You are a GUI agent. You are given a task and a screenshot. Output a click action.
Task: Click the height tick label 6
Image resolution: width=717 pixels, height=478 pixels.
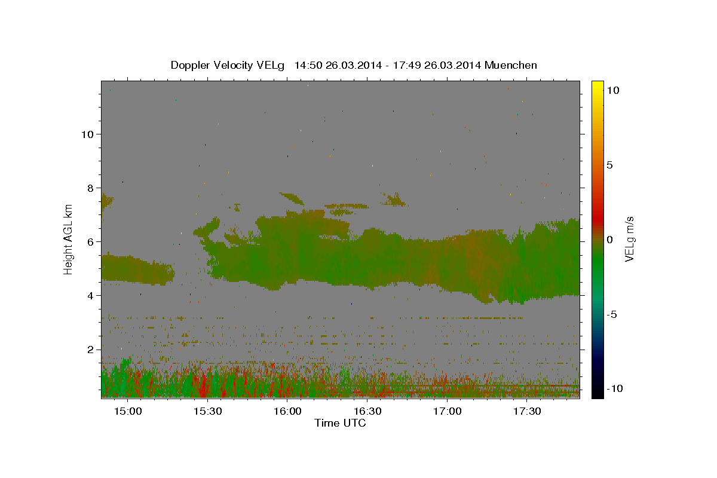point(90,241)
